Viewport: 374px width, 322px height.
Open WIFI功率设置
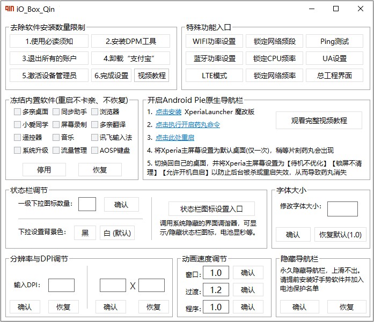(214, 41)
